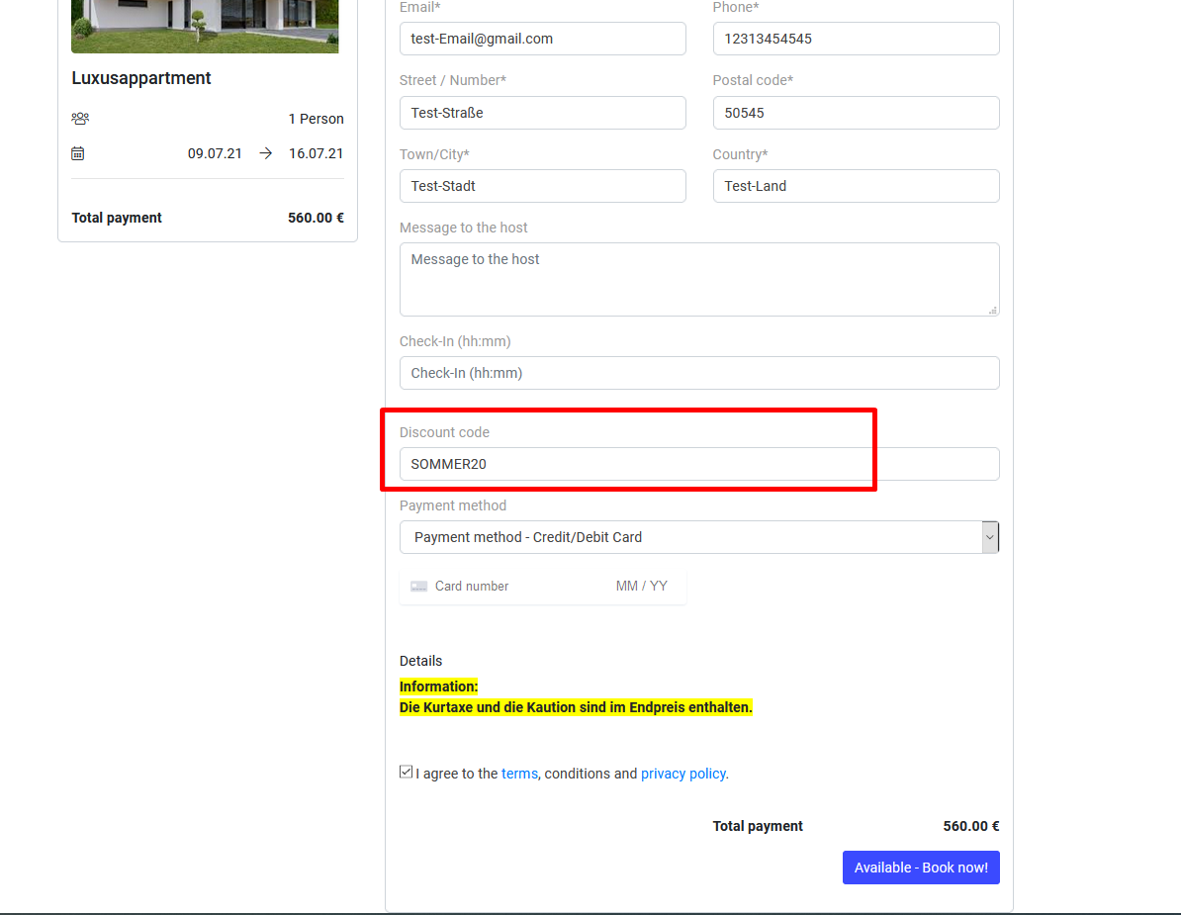
Task: Click the Payment method label above the dropdown
Action: [453, 505]
